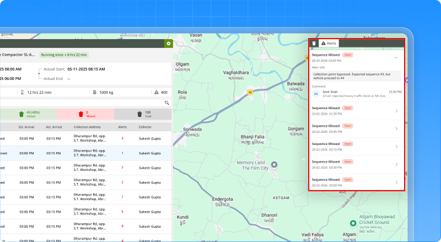Screen dimensions: 441x242
Task: Expand the 03:50 PM Sequence Missed alert
Action: 396,182
